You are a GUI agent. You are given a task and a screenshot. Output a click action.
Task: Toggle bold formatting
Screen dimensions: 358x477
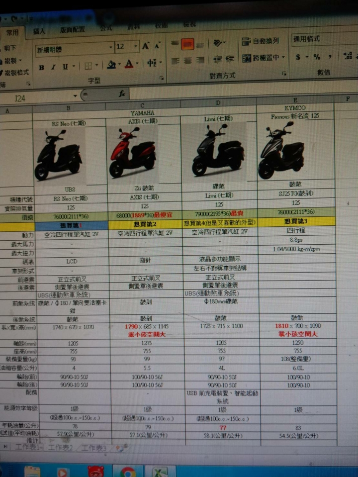42,68
